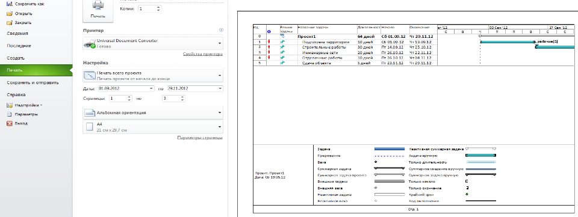Click the red Выход icon
The height and width of the screenshot is (217, 578).
click(10, 124)
